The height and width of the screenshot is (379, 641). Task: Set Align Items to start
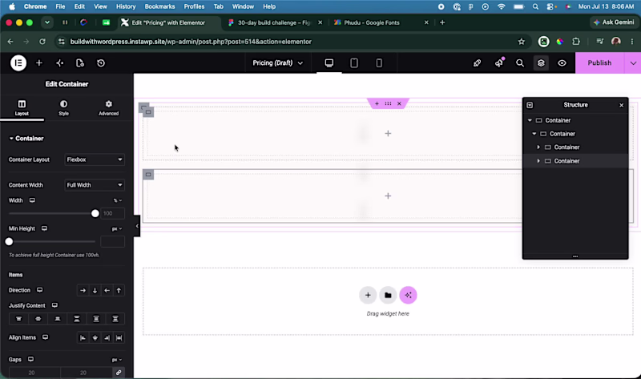[x=83, y=337]
